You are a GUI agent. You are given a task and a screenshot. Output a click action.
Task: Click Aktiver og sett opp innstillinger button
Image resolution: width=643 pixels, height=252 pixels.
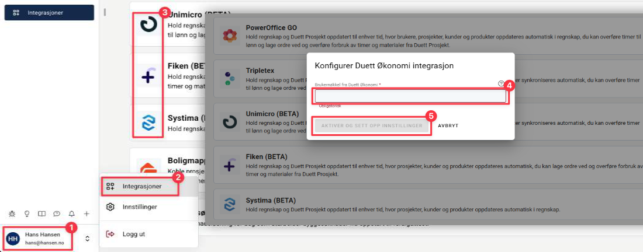(x=372, y=125)
